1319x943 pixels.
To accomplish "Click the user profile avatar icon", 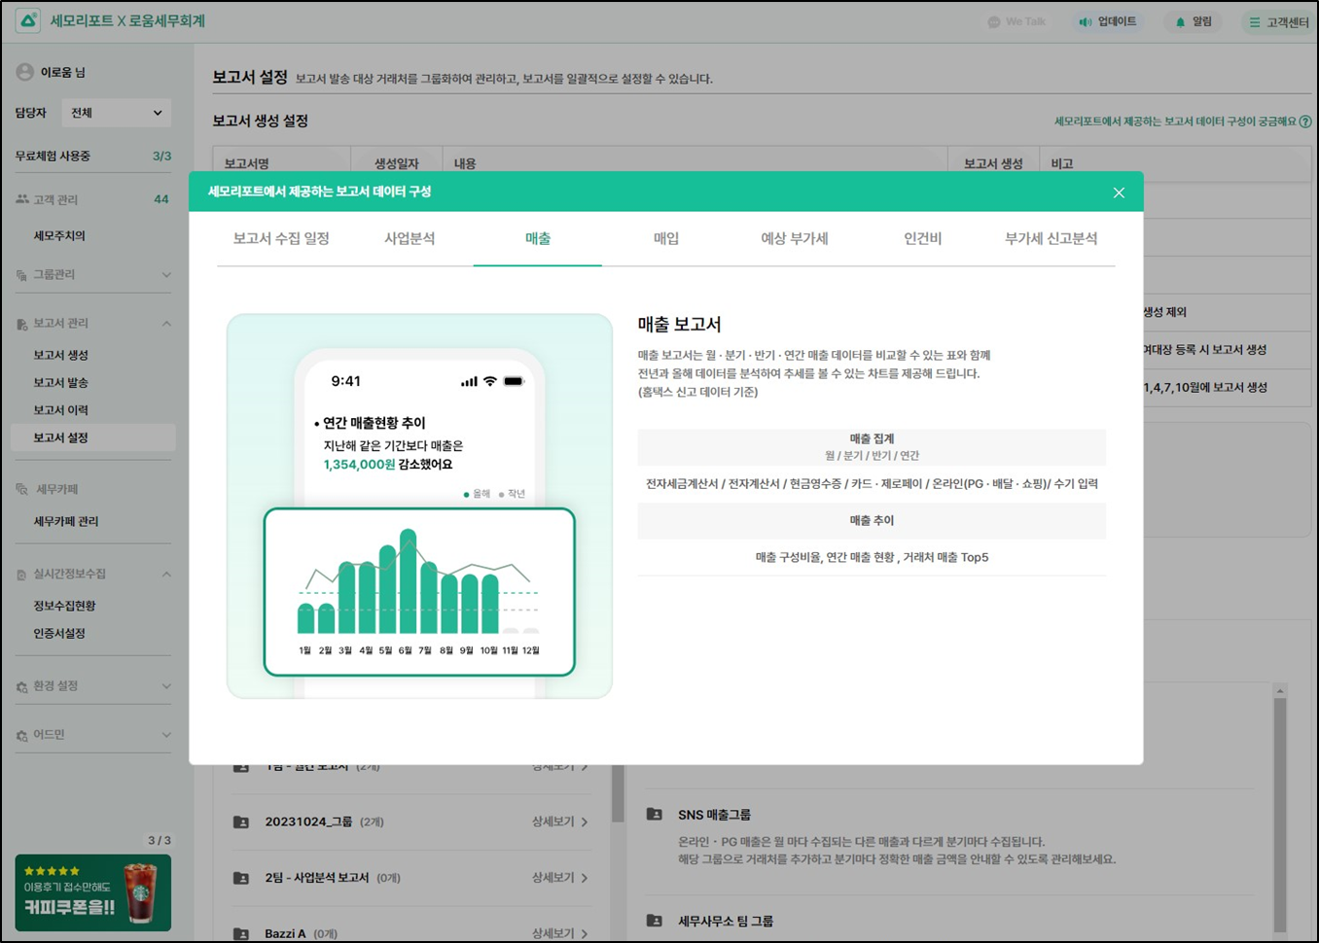I will pyautogui.click(x=25, y=72).
